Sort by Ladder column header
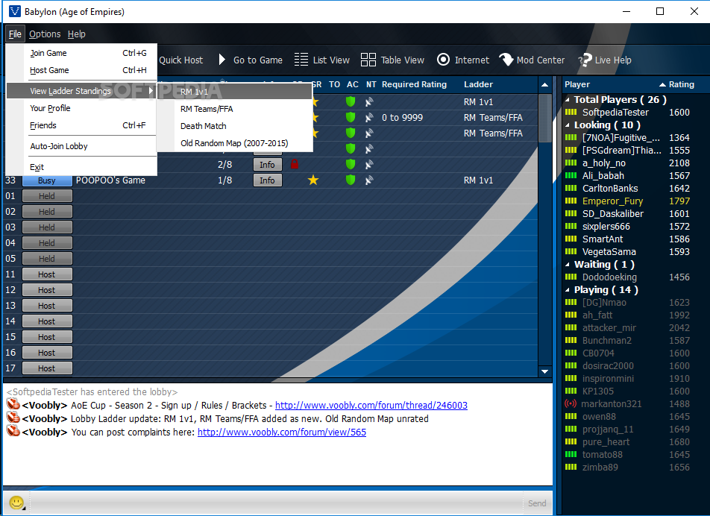 click(x=478, y=84)
